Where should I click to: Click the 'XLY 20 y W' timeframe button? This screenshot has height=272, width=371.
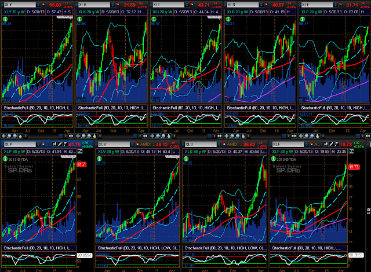(14, 12)
